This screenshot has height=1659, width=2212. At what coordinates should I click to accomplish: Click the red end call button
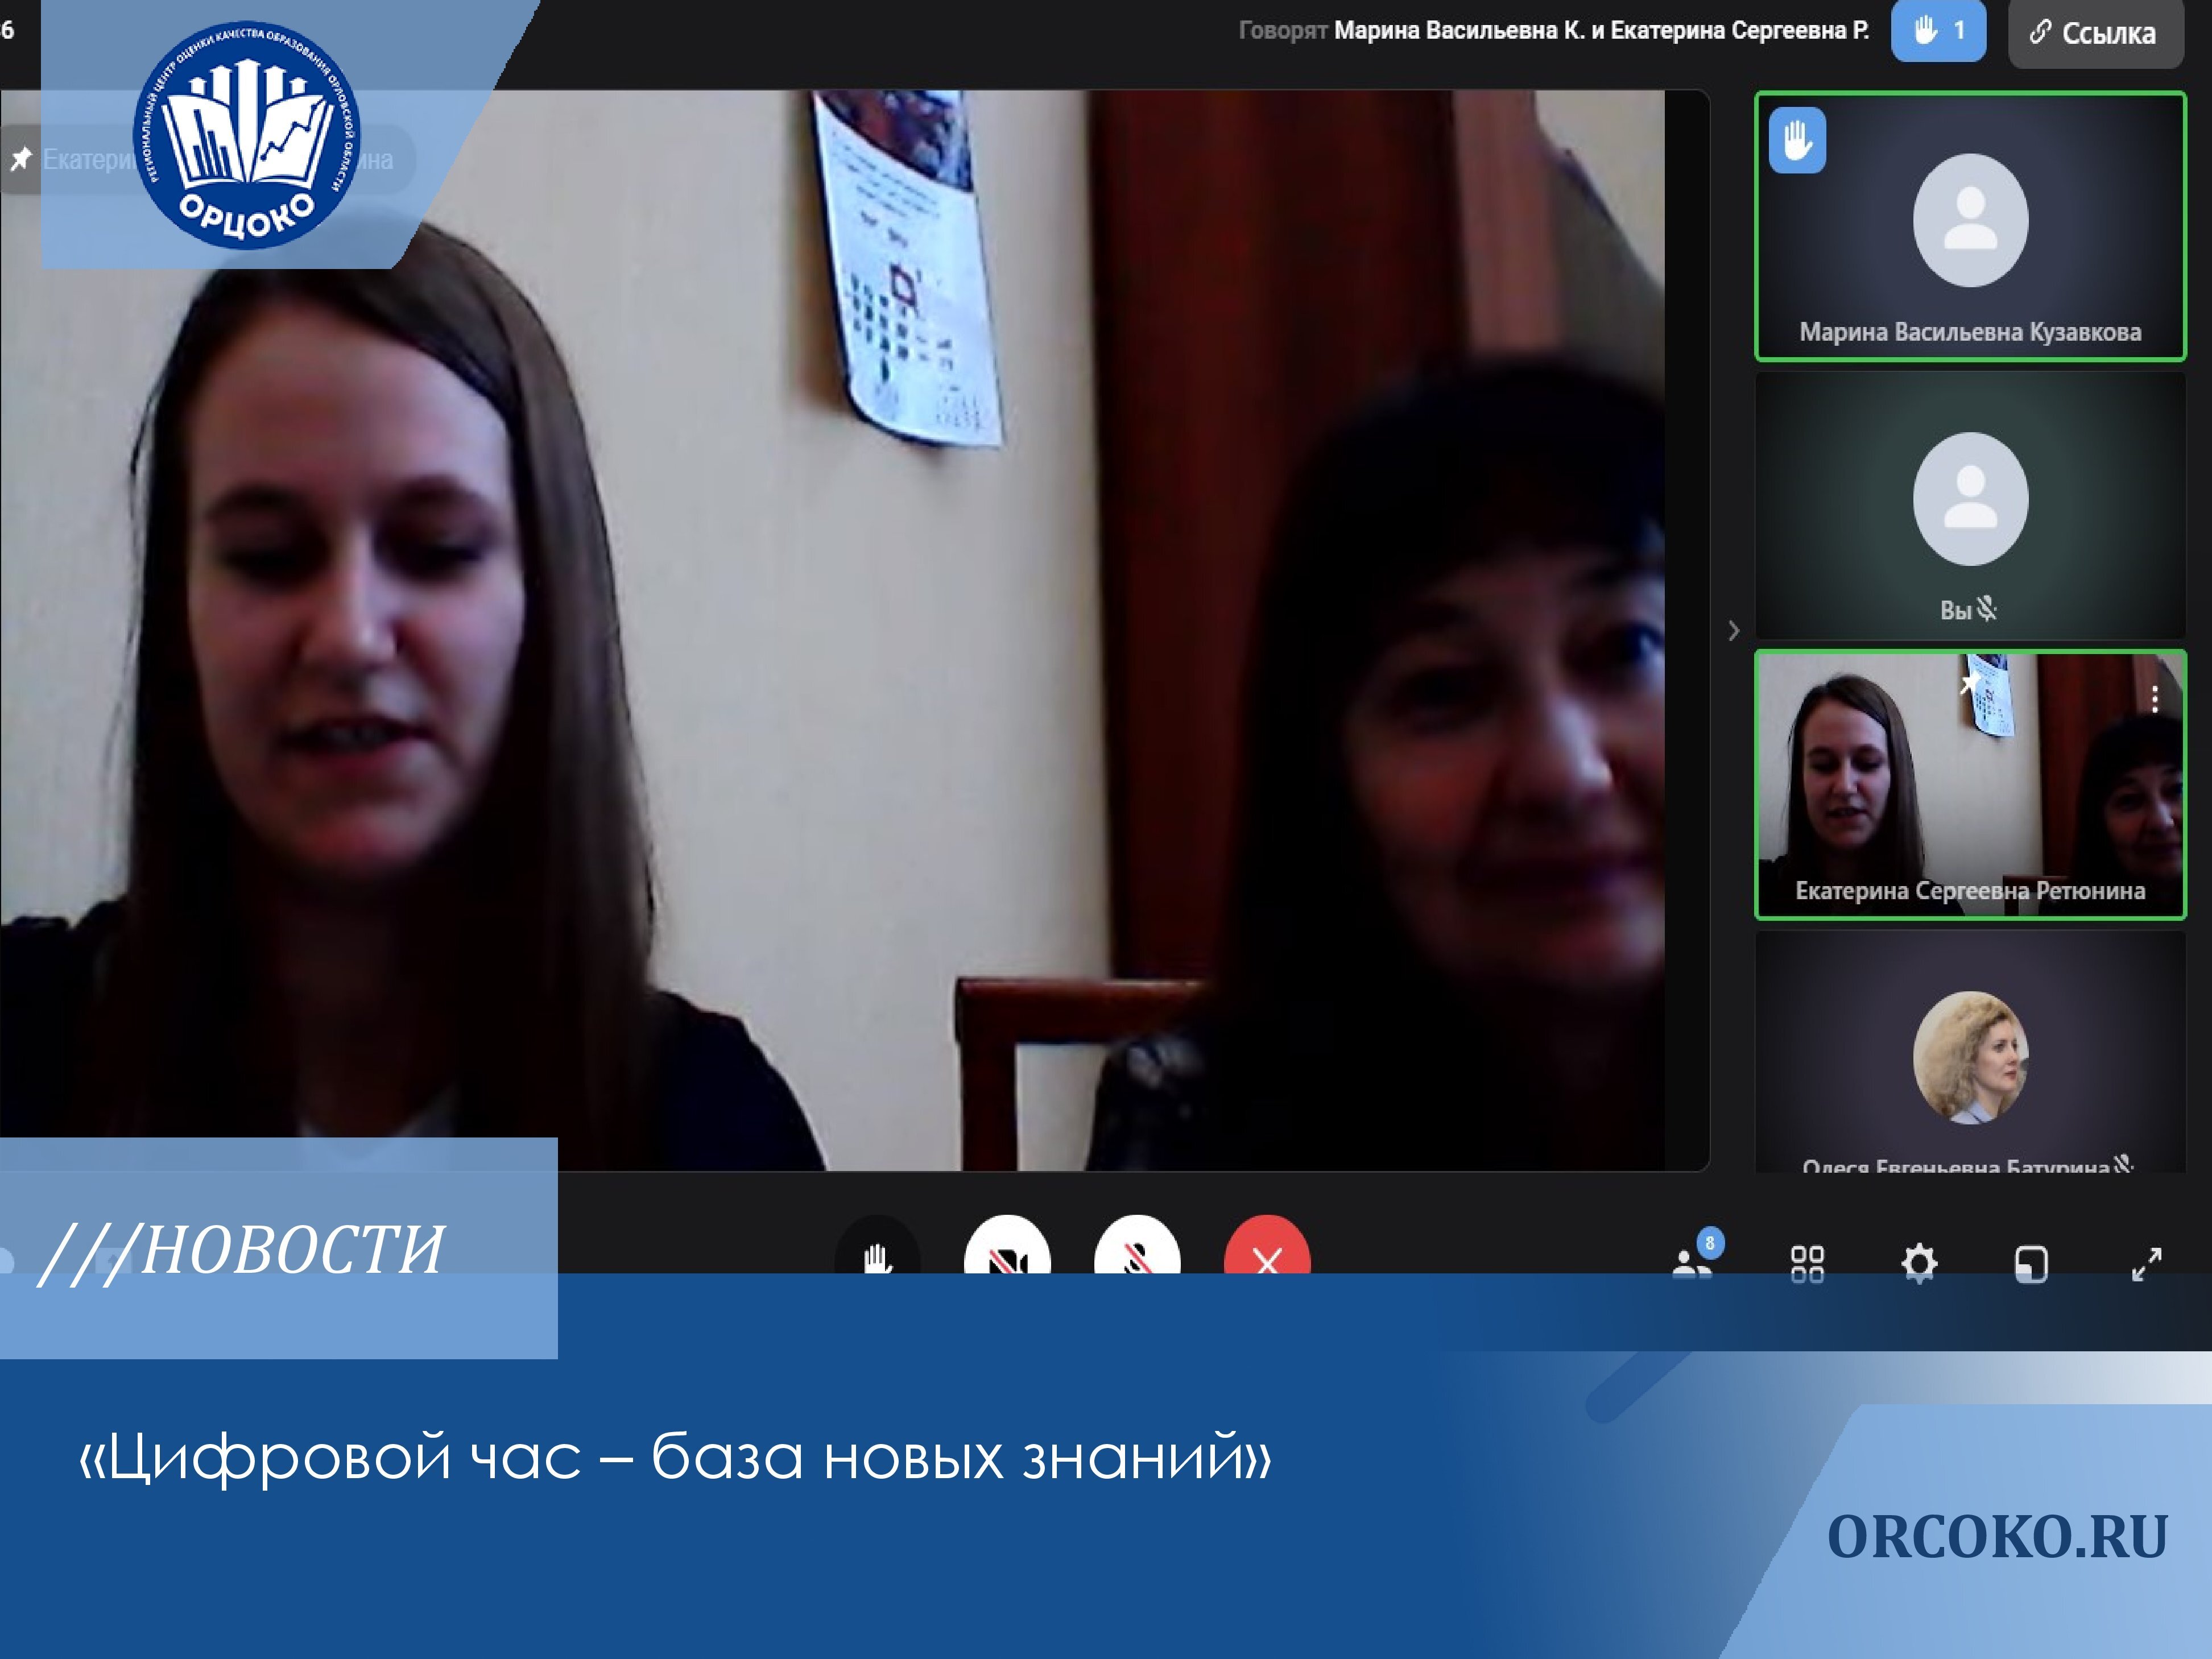click(1267, 1252)
